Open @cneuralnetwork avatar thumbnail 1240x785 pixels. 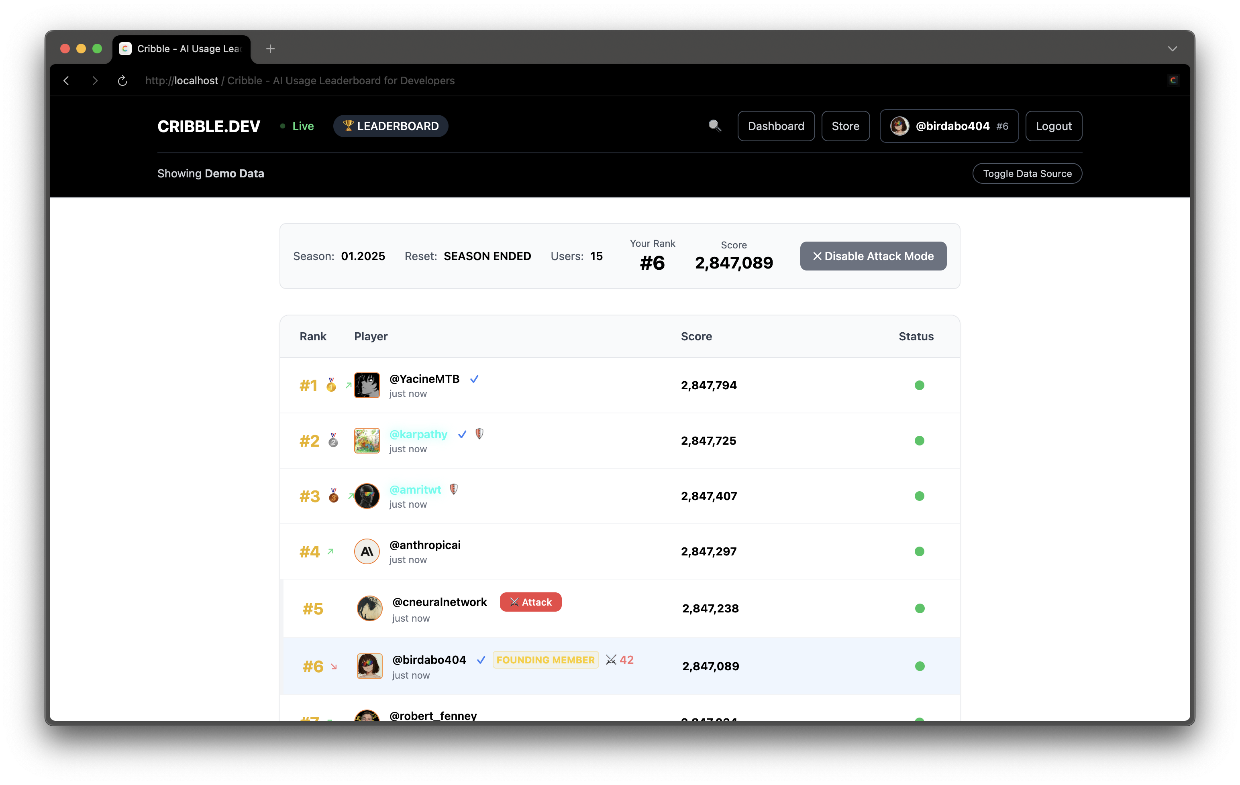tap(370, 608)
